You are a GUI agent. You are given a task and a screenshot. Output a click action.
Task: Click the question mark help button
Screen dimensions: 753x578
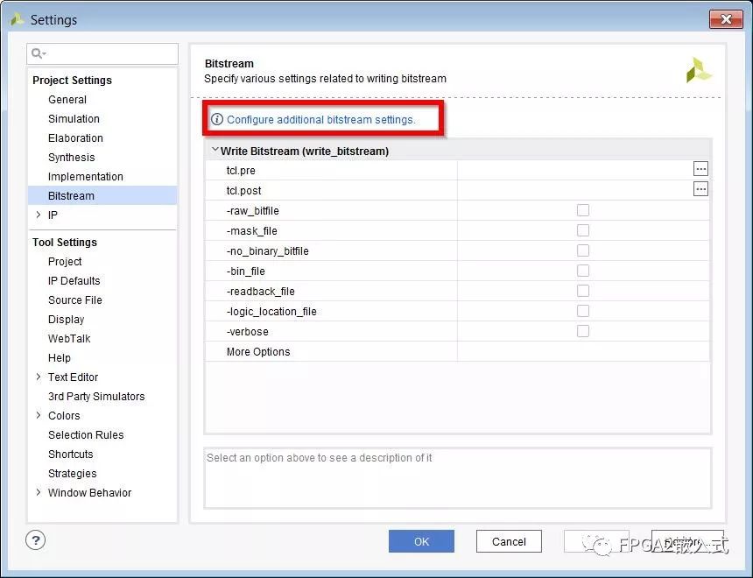tap(36, 540)
